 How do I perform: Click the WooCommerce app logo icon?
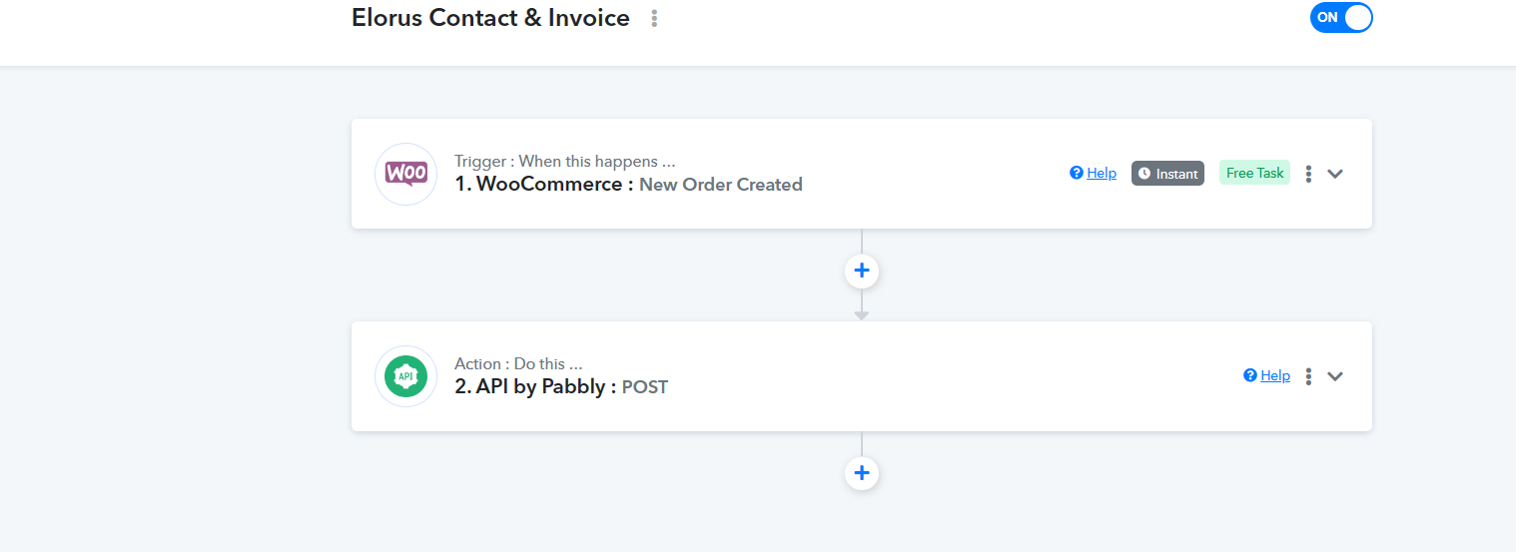pos(405,174)
